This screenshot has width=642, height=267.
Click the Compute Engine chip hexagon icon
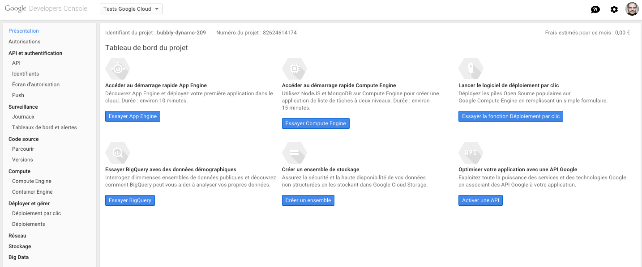click(x=294, y=69)
